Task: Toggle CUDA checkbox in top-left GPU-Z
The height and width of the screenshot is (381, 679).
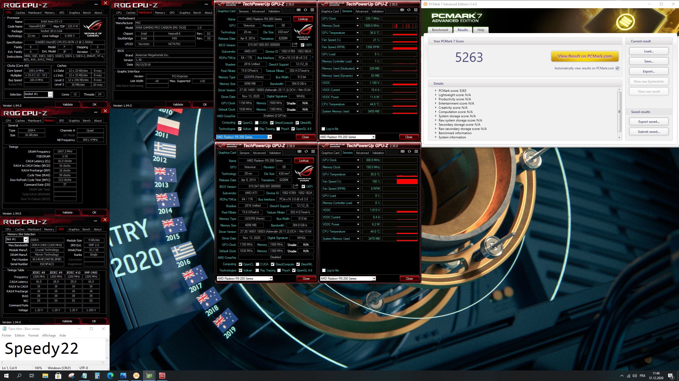Action: click(x=257, y=123)
